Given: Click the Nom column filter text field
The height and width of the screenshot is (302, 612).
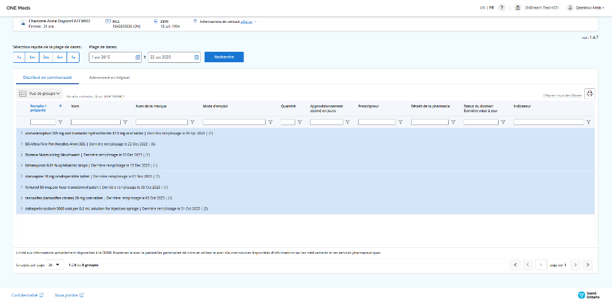Looking at the screenshot, I should pos(96,122).
